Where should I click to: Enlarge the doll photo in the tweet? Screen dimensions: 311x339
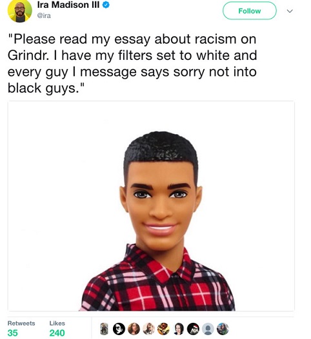pyautogui.click(x=151, y=206)
